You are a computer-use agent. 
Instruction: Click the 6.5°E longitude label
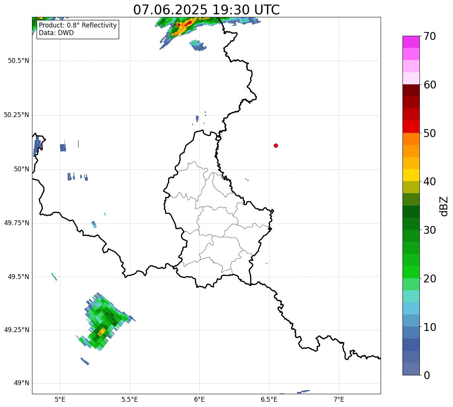(x=269, y=399)
